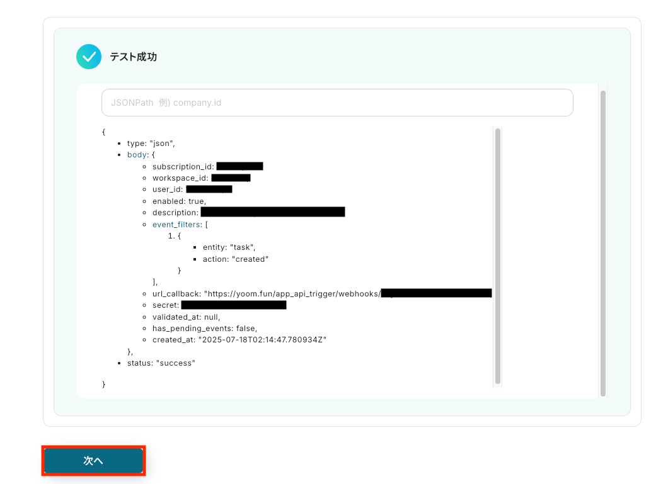Click the description entry
This screenshot has height=484, width=668.
(x=248, y=212)
